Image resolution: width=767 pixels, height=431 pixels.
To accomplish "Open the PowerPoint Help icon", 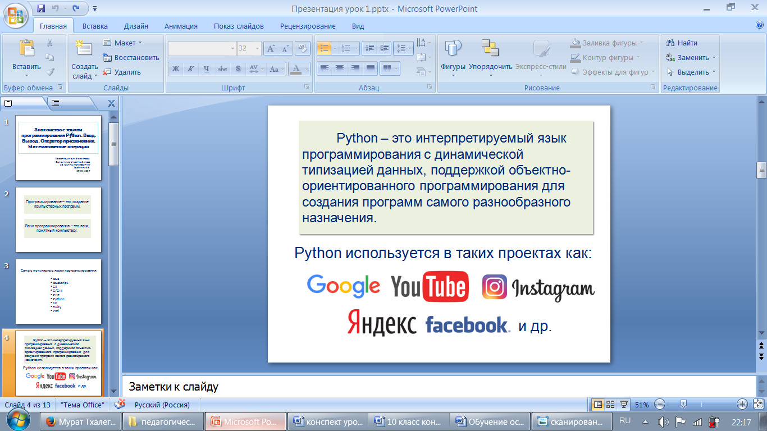I will (760, 25).
